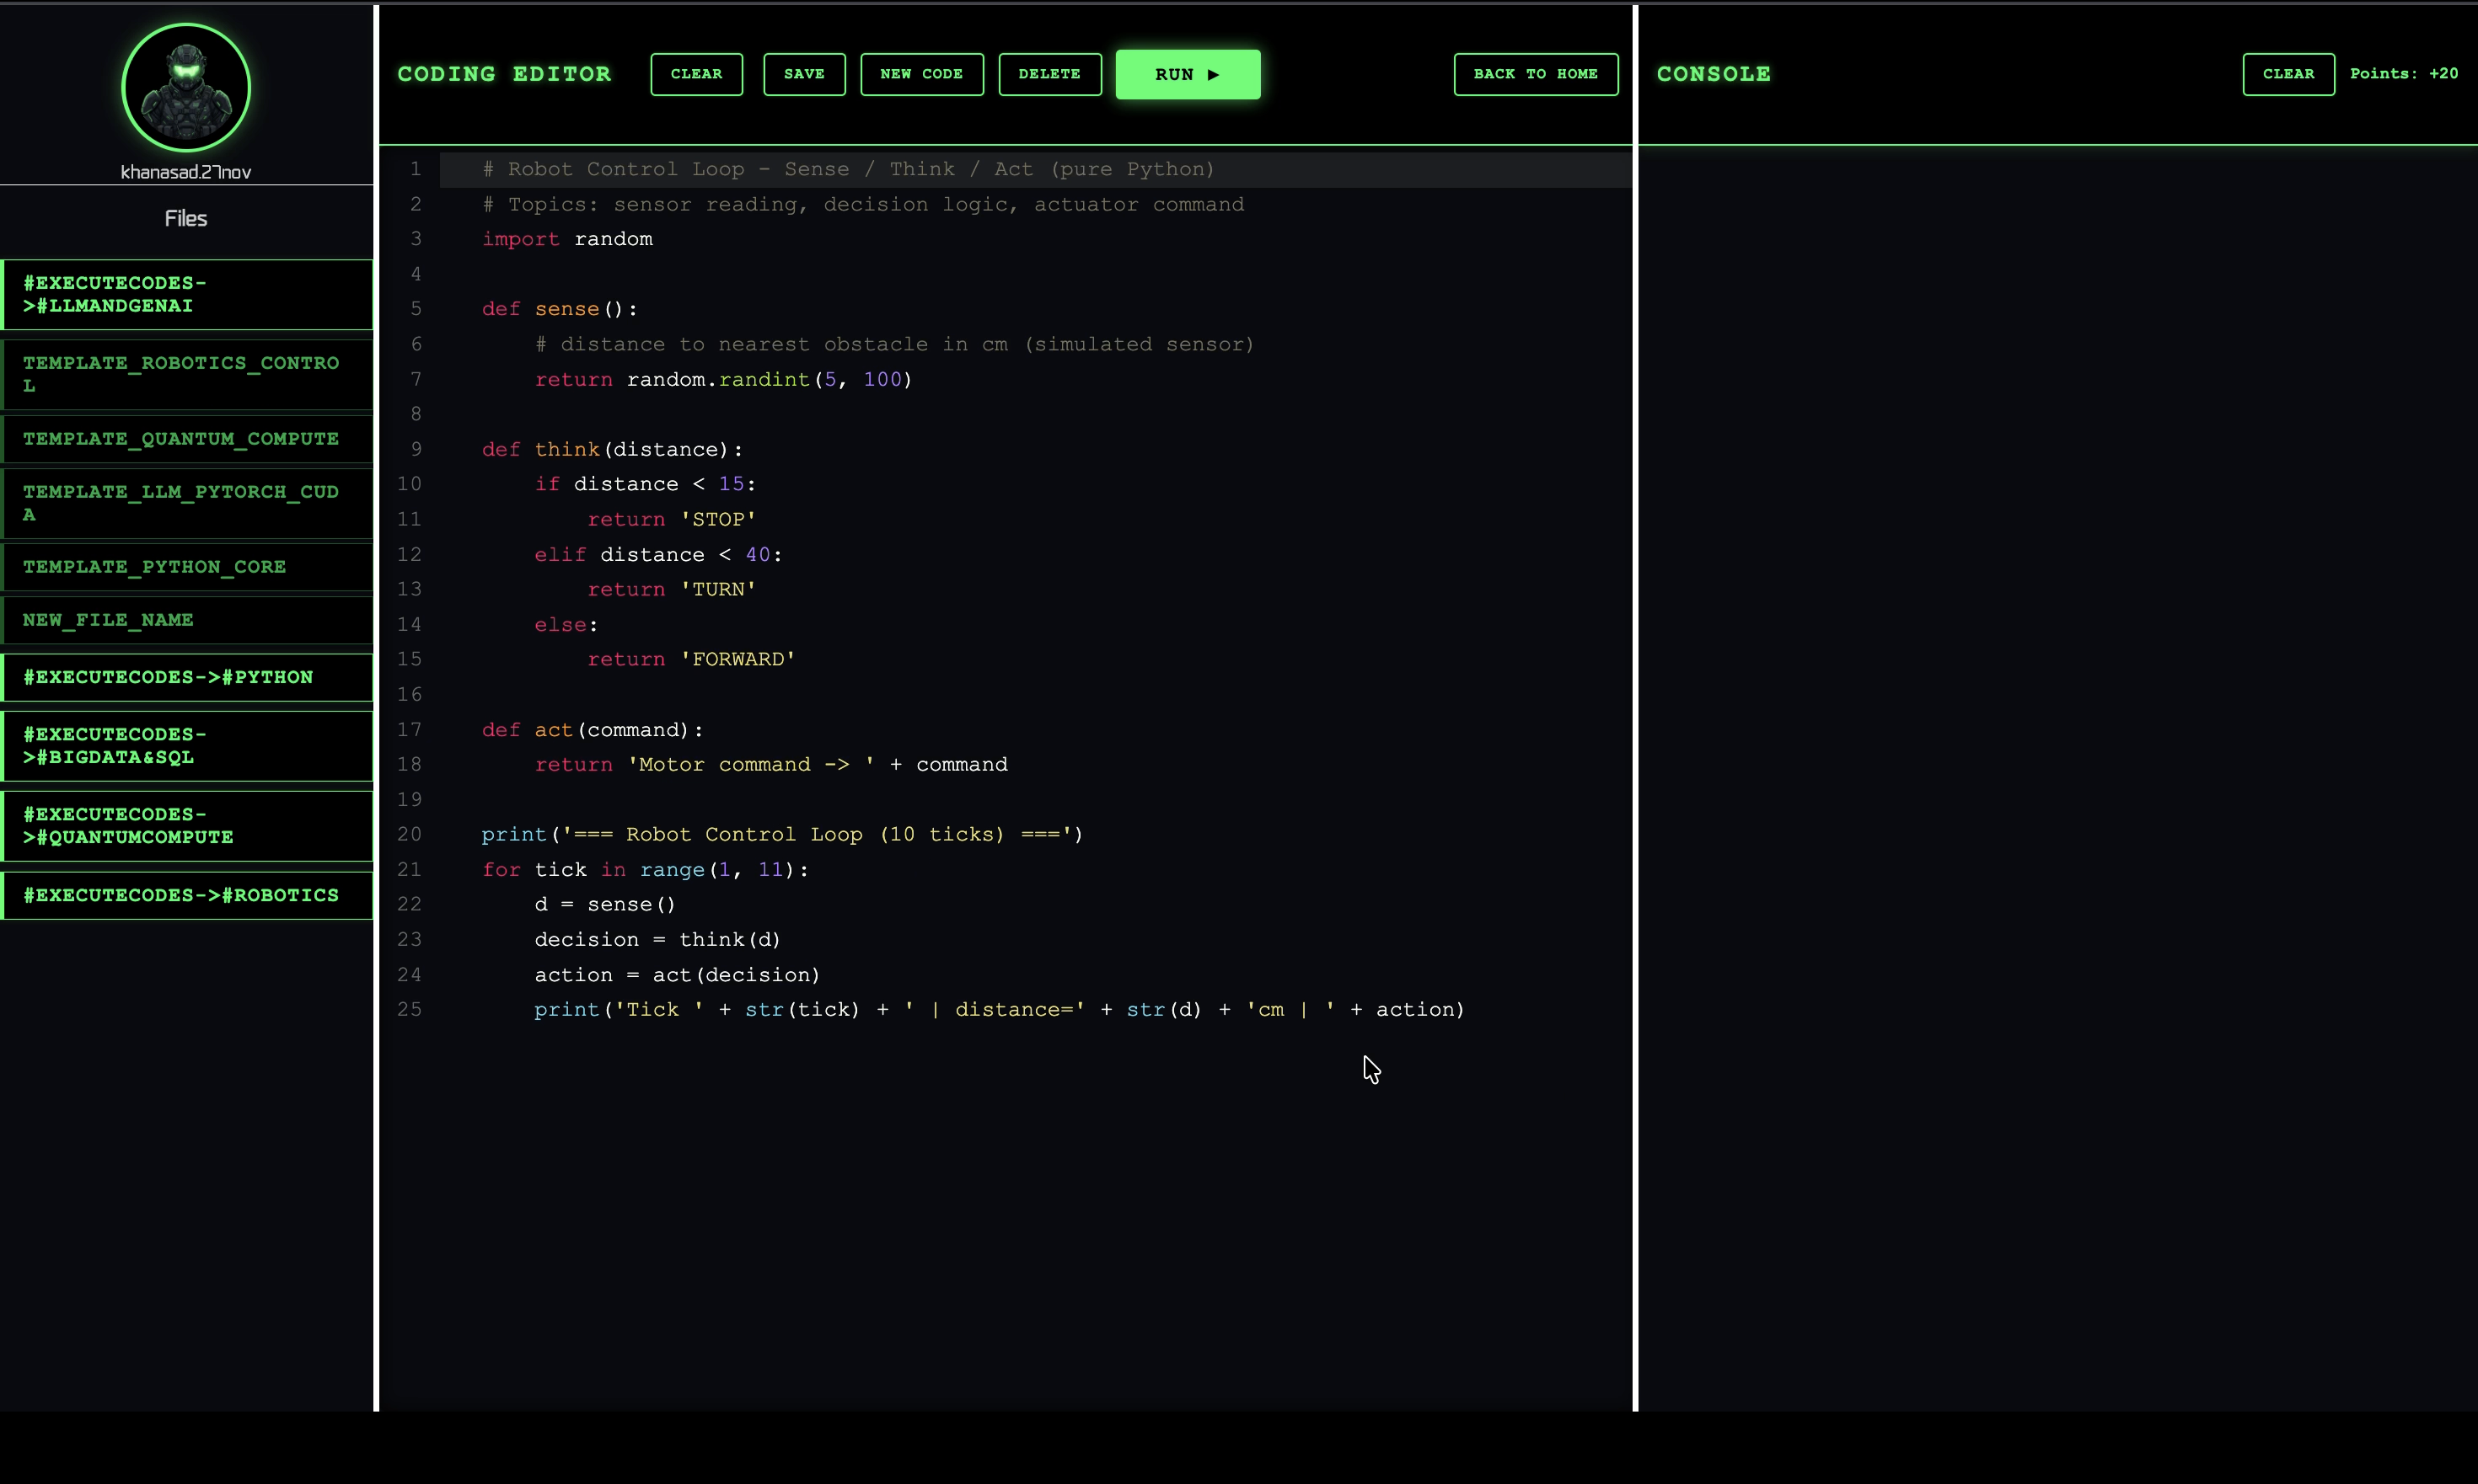Click the first comment line about Robot Control Loop
The width and height of the screenshot is (2478, 1484).
[x=849, y=169]
